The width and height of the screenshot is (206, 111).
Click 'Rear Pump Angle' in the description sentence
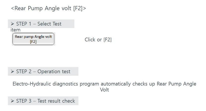click(x=177, y=84)
